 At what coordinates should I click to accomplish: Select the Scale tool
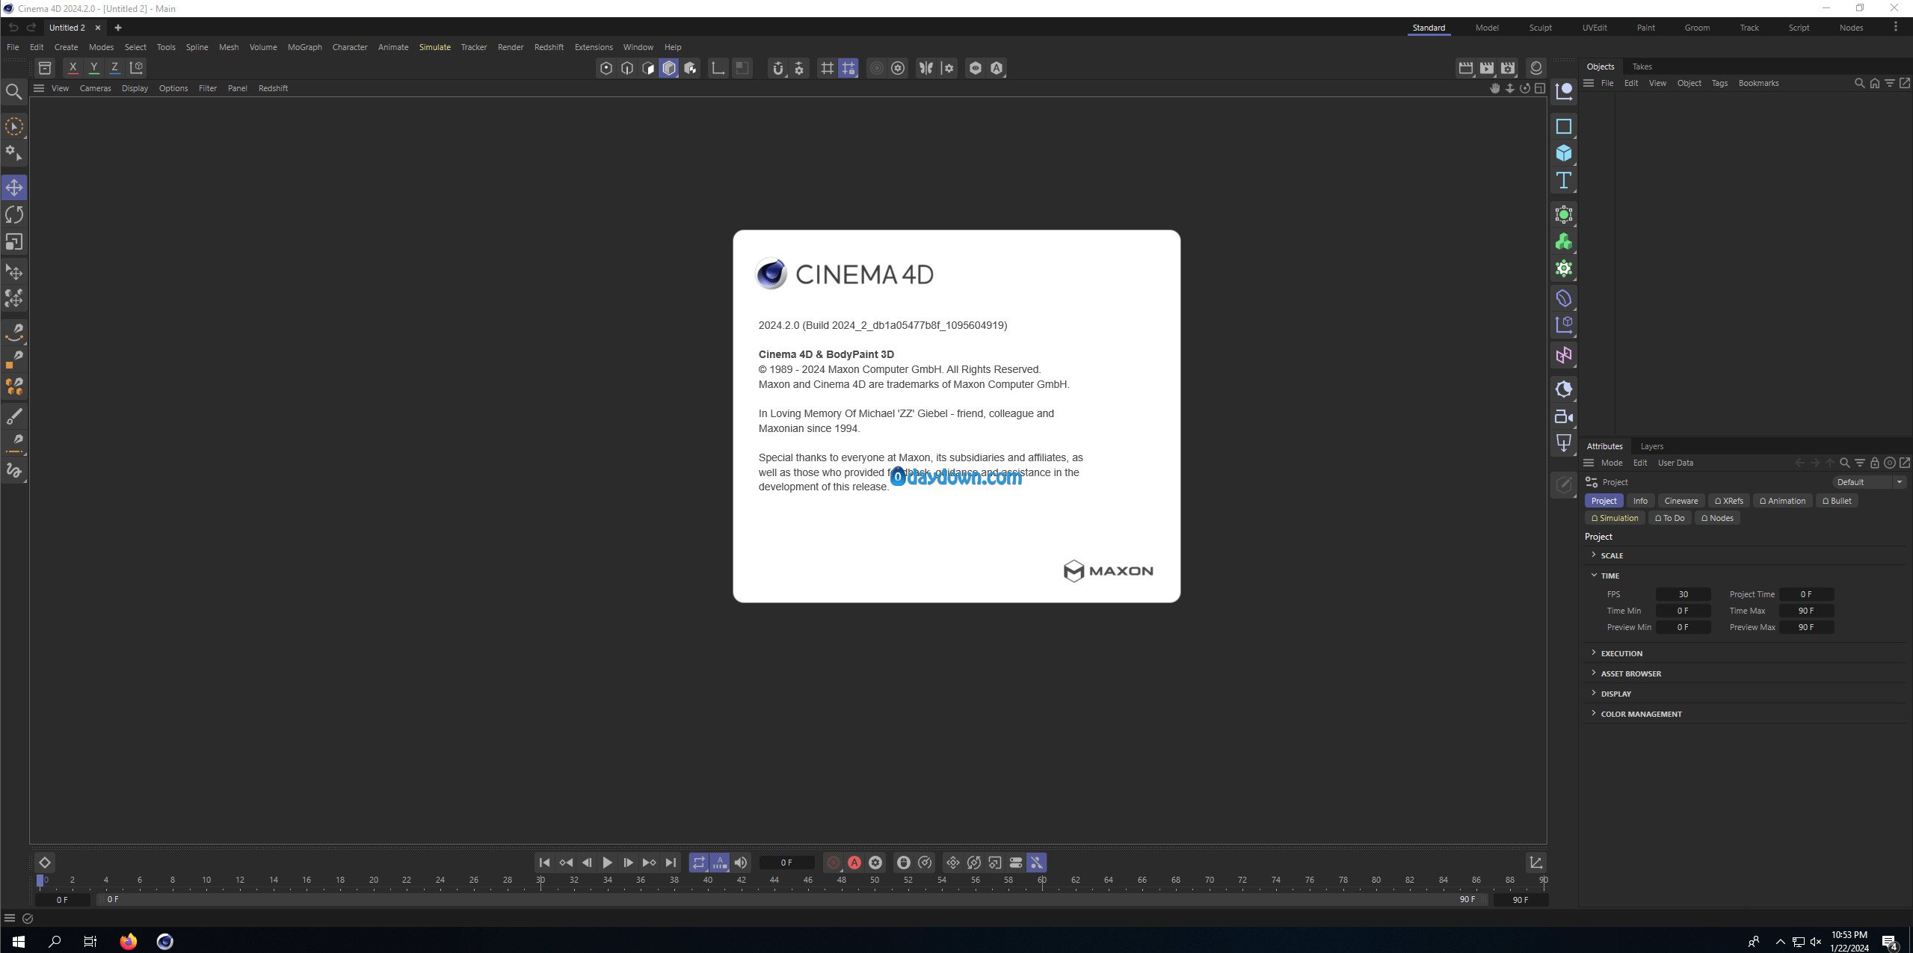pyautogui.click(x=14, y=242)
